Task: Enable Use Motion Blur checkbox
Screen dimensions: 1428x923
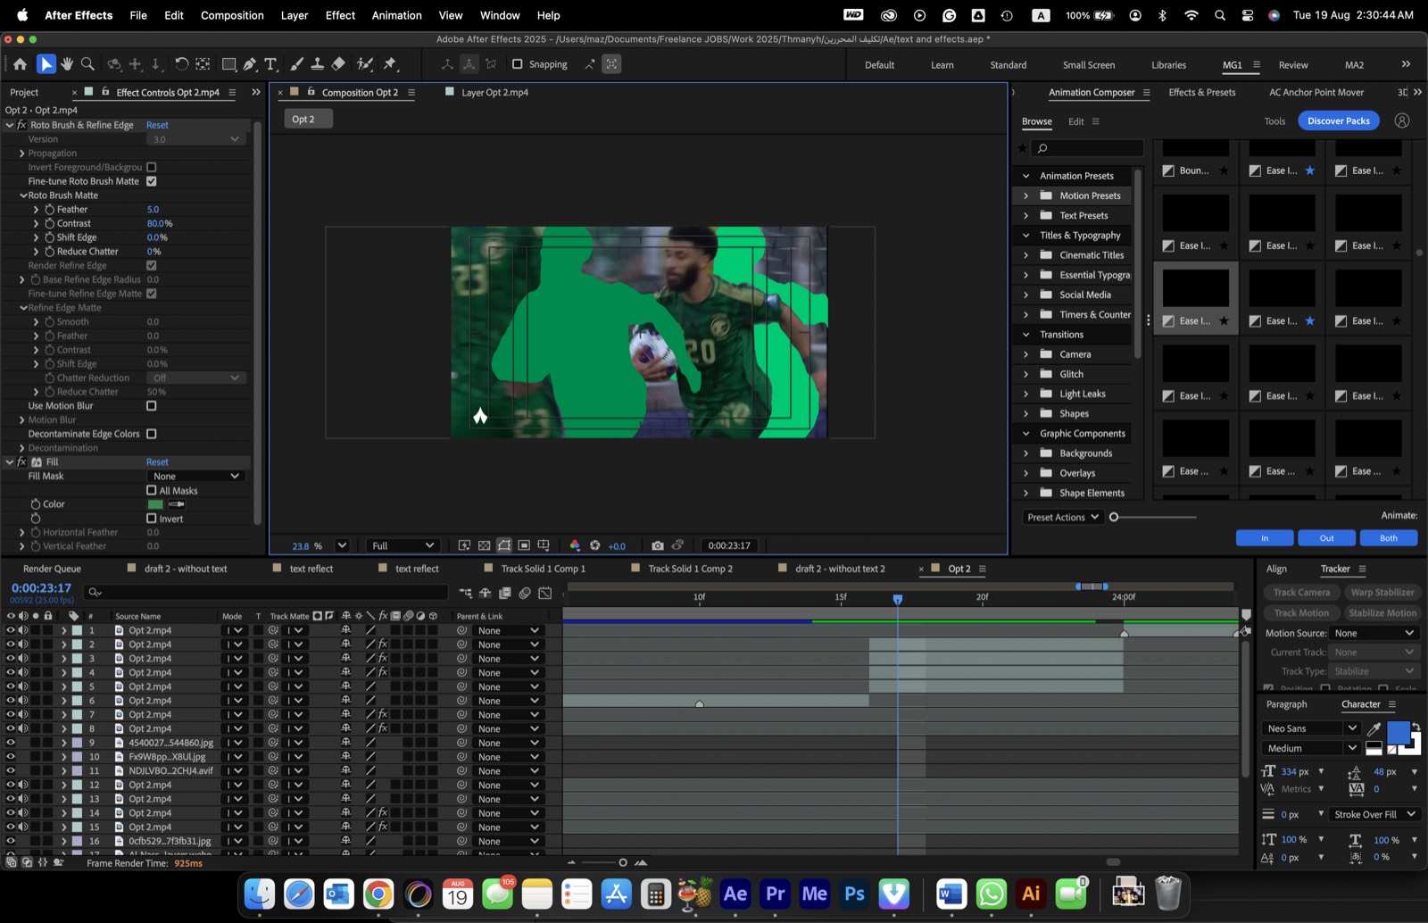Action: pyautogui.click(x=152, y=406)
